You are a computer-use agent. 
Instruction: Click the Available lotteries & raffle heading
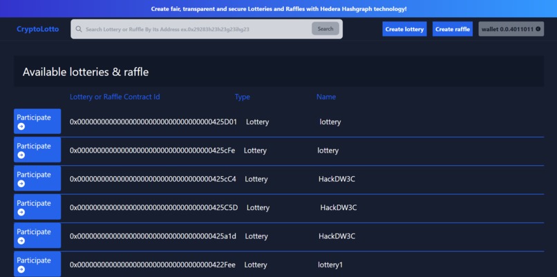pos(86,72)
